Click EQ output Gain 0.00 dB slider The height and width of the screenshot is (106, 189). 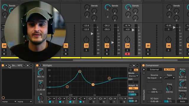click(x=133, y=101)
